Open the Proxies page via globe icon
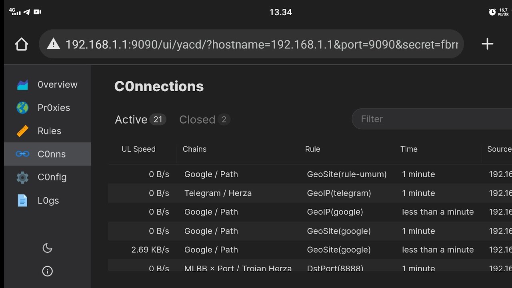Screen dimensions: 512x288 click(22, 108)
